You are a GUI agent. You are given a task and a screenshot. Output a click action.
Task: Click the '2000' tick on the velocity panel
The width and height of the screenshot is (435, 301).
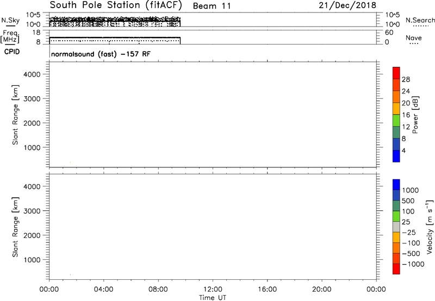pos(32,235)
